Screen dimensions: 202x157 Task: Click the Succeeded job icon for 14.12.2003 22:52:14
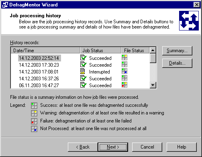click(83, 57)
